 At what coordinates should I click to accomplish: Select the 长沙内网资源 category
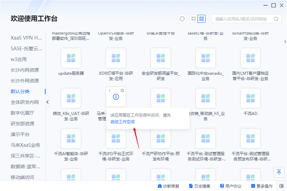coord(25,70)
